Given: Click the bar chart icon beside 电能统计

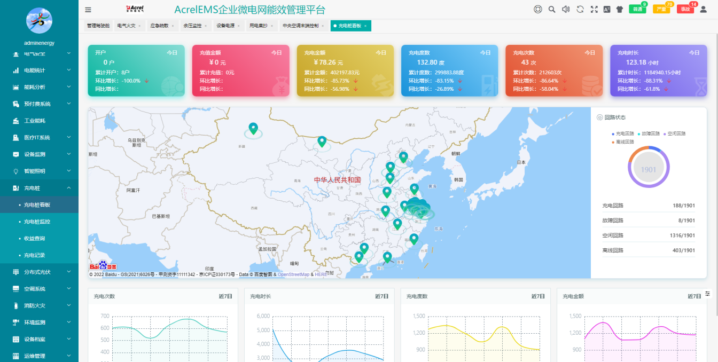Looking at the screenshot, I should coord(15,70).
